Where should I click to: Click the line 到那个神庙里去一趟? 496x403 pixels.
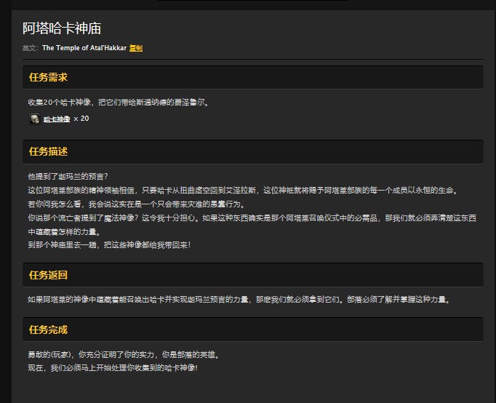coord(109,245)
